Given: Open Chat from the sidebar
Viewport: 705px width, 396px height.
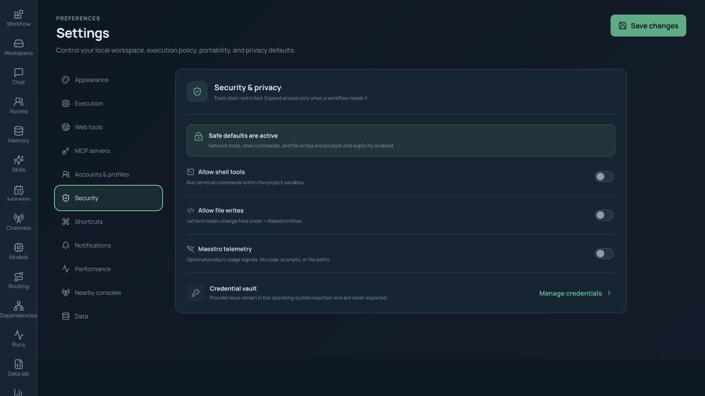Looking at the screenshot, I should tap(18, 76).
